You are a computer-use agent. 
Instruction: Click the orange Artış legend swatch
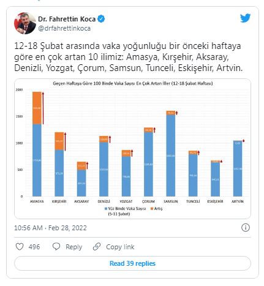click(152, 209)
